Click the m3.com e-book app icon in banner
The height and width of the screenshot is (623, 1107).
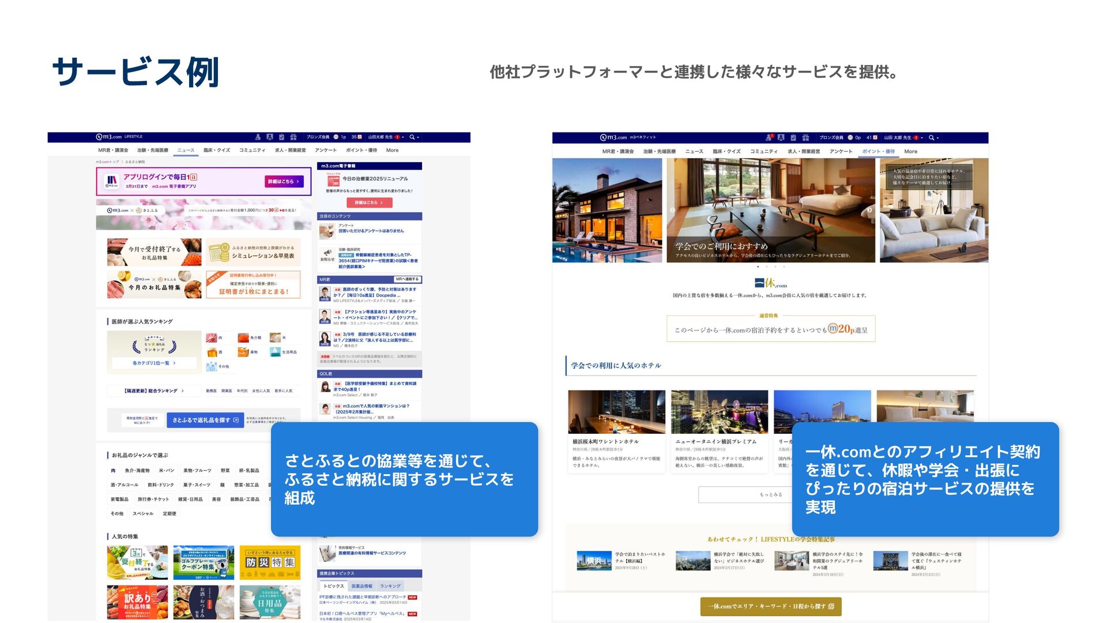coord(111,182)
